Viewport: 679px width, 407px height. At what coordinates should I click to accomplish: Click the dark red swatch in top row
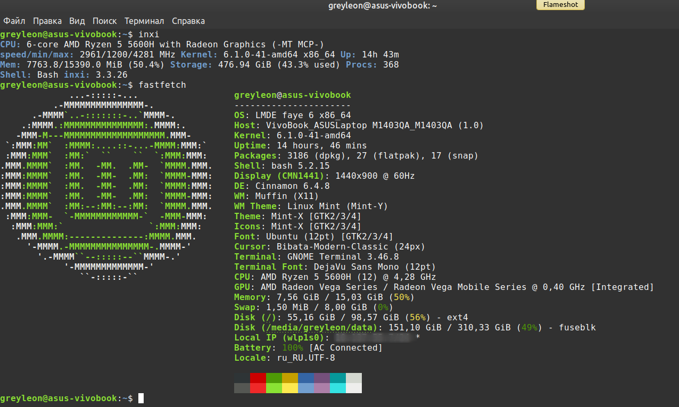tap(258, 378)
